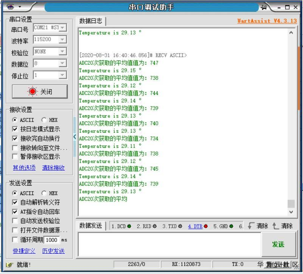Click the scrollbar down arrow in data log

click(x=291, y=212)
